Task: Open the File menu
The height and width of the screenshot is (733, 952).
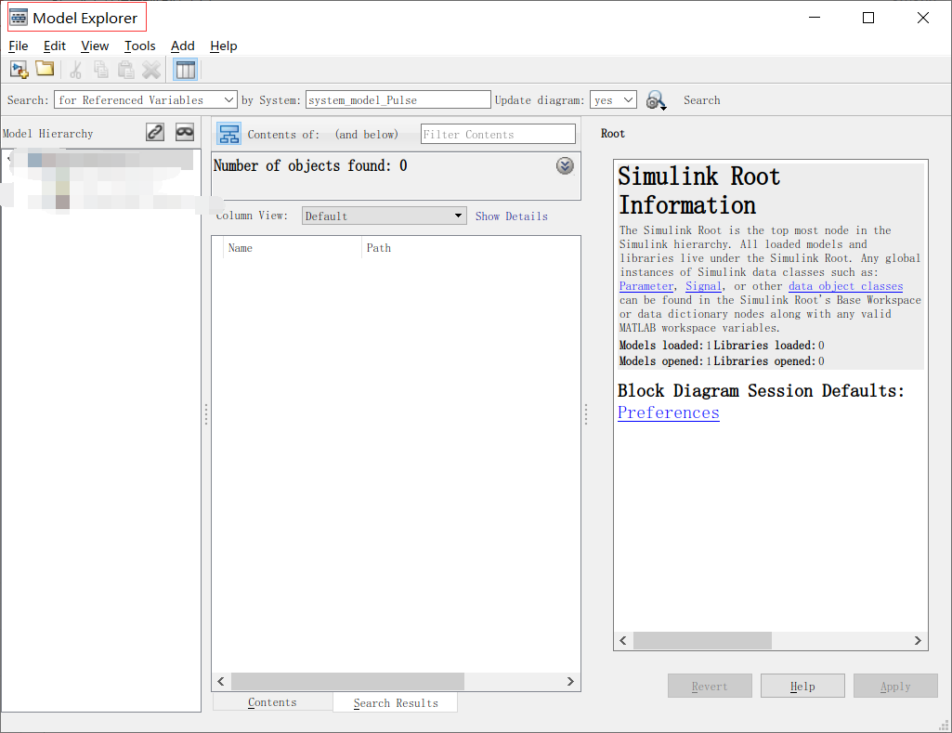Action: point(19,46)
